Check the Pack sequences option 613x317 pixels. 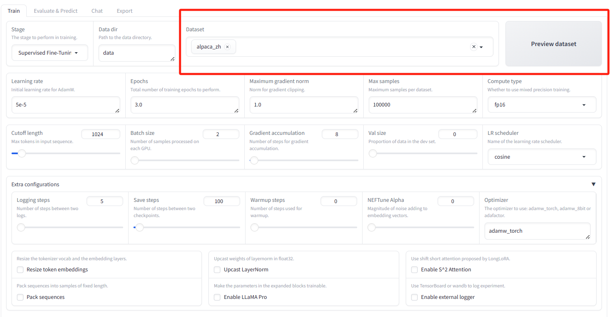[20, 297]
